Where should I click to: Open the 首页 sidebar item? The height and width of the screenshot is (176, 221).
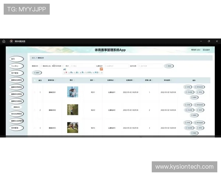(x=17, y=59)
